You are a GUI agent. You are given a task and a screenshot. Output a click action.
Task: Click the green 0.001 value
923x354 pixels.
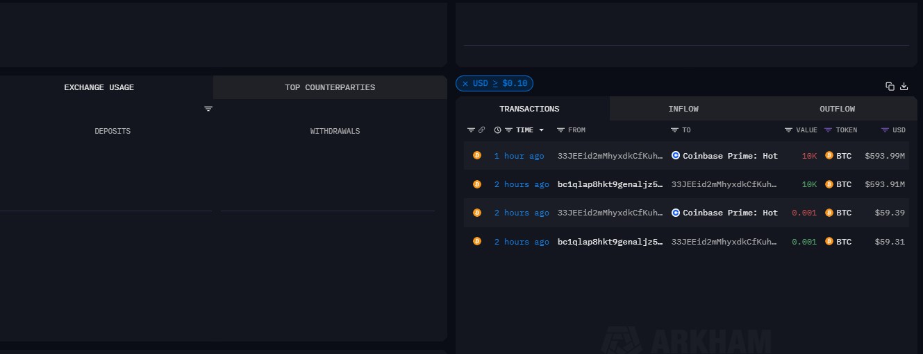click(x=804, y=242)
